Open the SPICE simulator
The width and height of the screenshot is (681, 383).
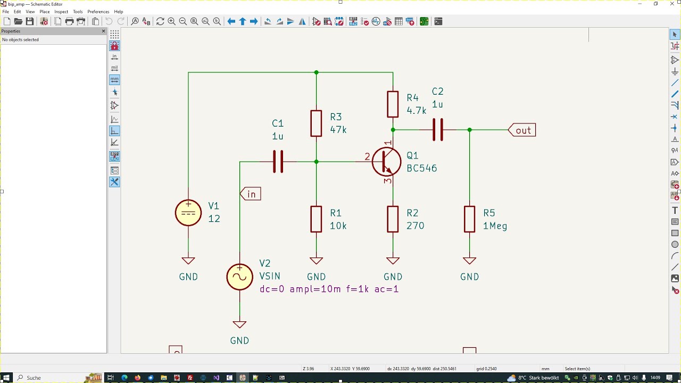(x=376, y=21)
